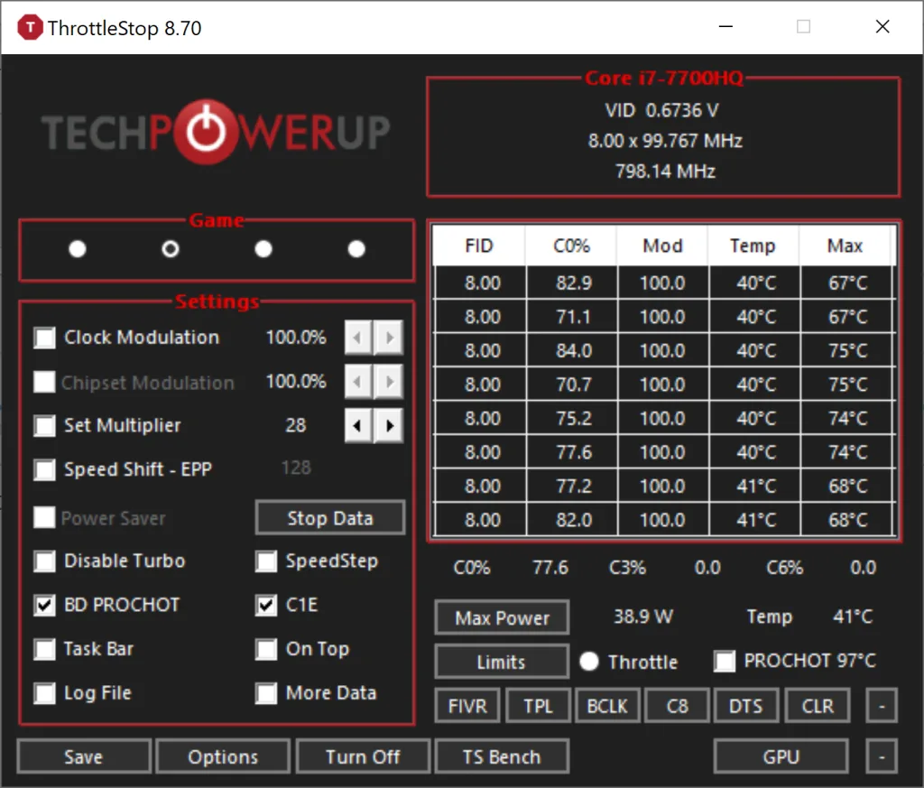Click the CLR button to clear data

818,706
